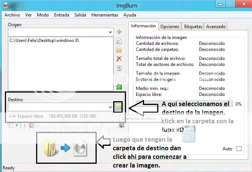Viewport: 252px width, 172px height.
Task: Open the Ayuda menu
Action: point(130,15)
